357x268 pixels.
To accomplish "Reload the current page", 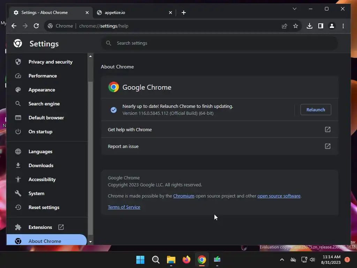I will [x=36, y=26].
